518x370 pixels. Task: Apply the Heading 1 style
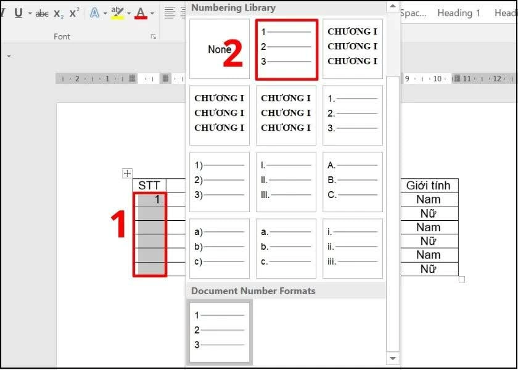(x=459, y=13)
